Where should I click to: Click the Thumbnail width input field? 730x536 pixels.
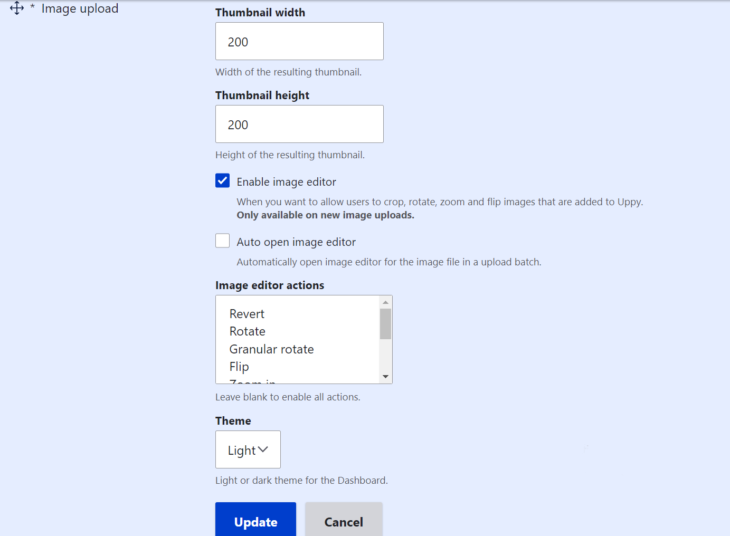pyautogui.click(x=299, y=41)
